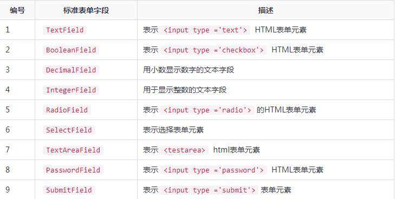
Task: Select the SelectField entry
Action: pyautogui.click(x=69, y=130)
